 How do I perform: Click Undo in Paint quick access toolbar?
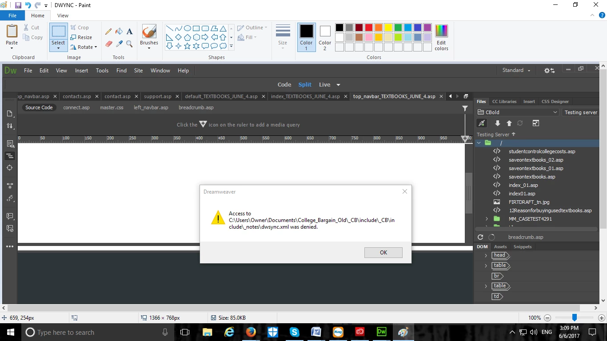[x=28, y=5]
